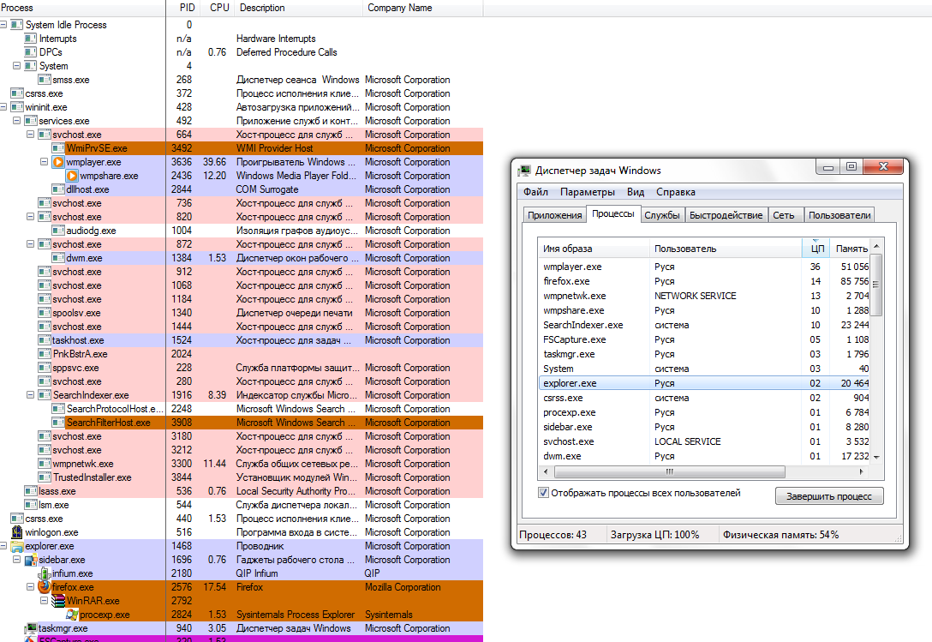Click the horizontal scrollbar right arrow in Task Manager
Viewport: 932px width, 642px height.
pyautogui.click(x=862, y=471)
